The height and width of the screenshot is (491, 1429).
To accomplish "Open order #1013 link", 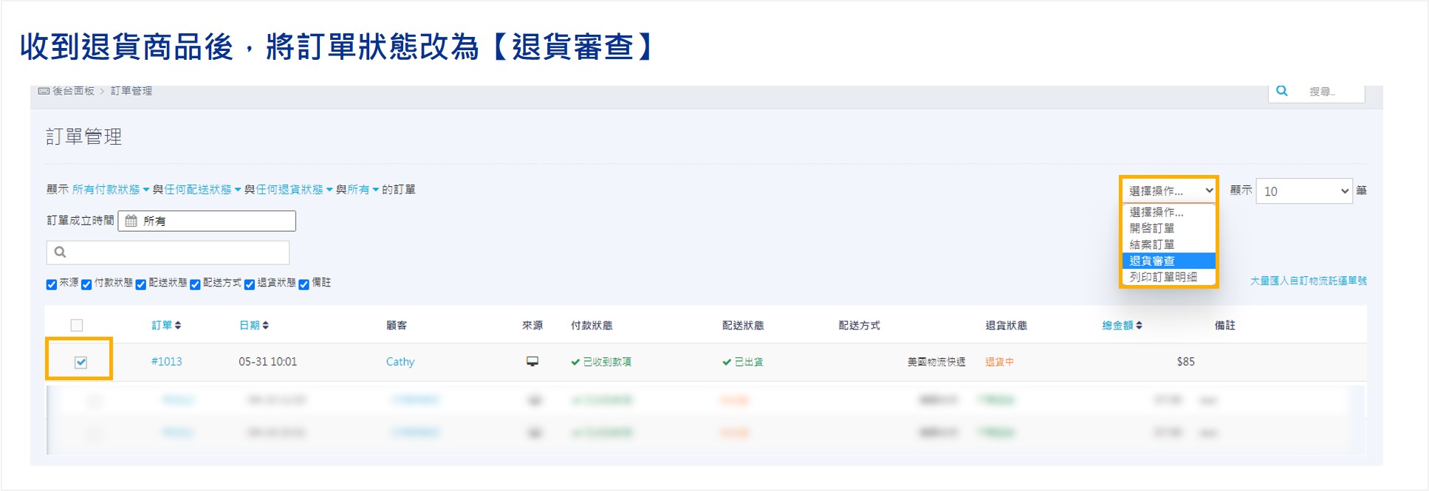I will point(166,362).
